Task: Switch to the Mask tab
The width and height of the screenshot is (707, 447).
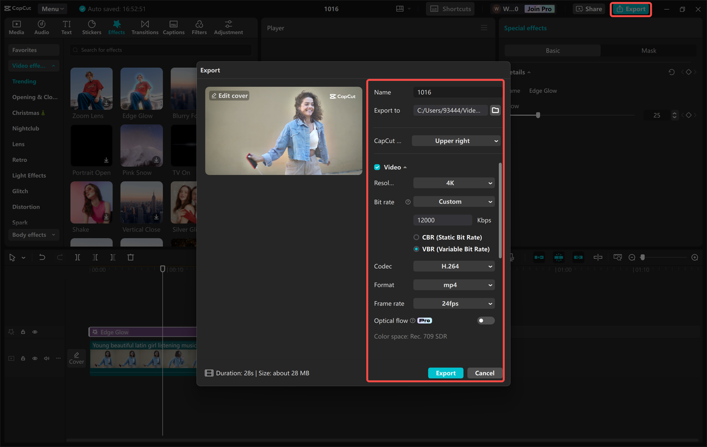Action: pos(648,50)
